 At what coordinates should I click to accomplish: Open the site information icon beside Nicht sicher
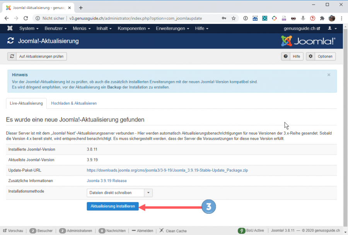point(38,19)
